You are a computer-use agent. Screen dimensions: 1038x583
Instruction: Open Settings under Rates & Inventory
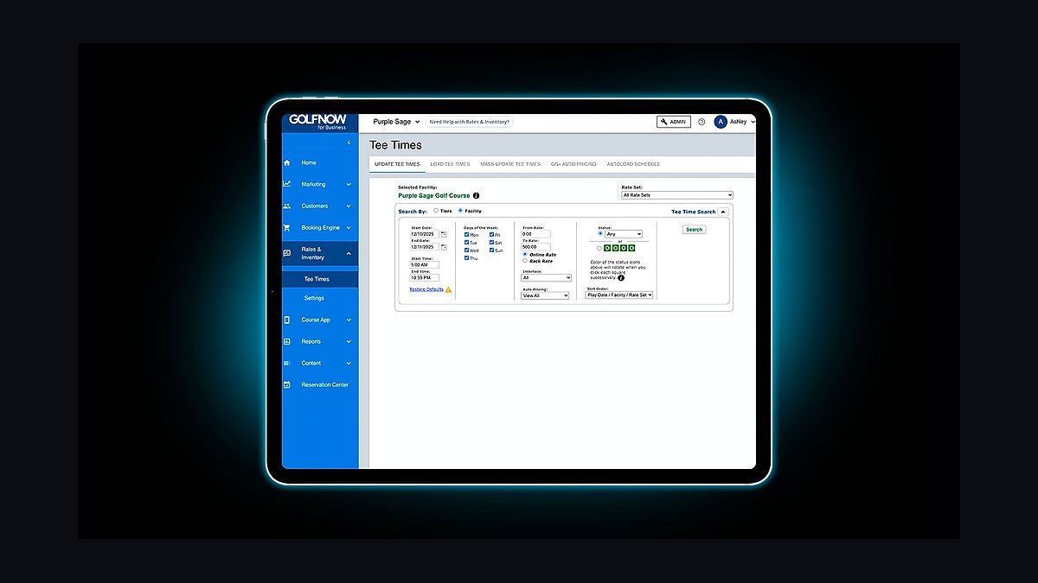(314, 298)
